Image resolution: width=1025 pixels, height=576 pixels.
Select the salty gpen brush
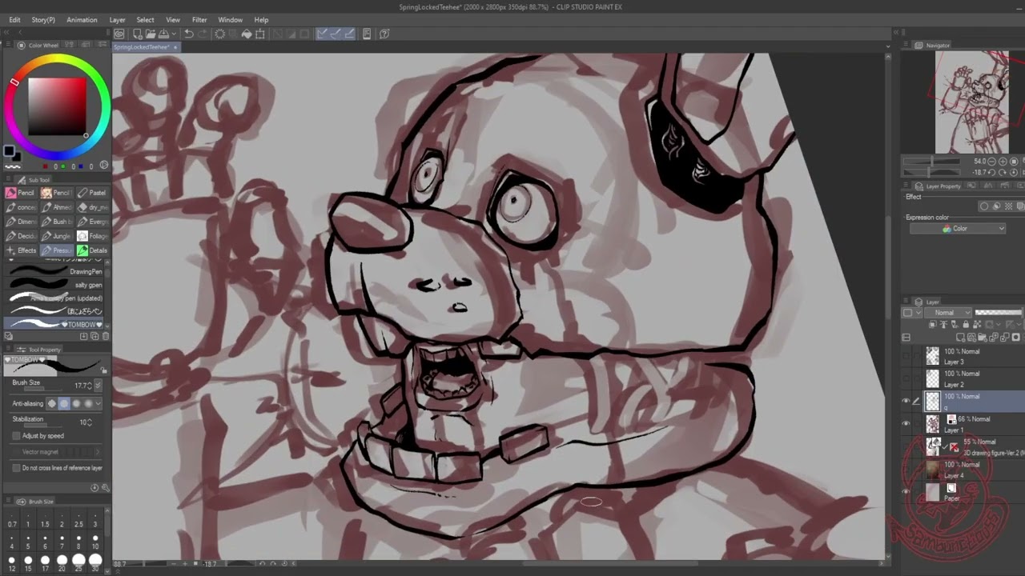pos(54,285)
